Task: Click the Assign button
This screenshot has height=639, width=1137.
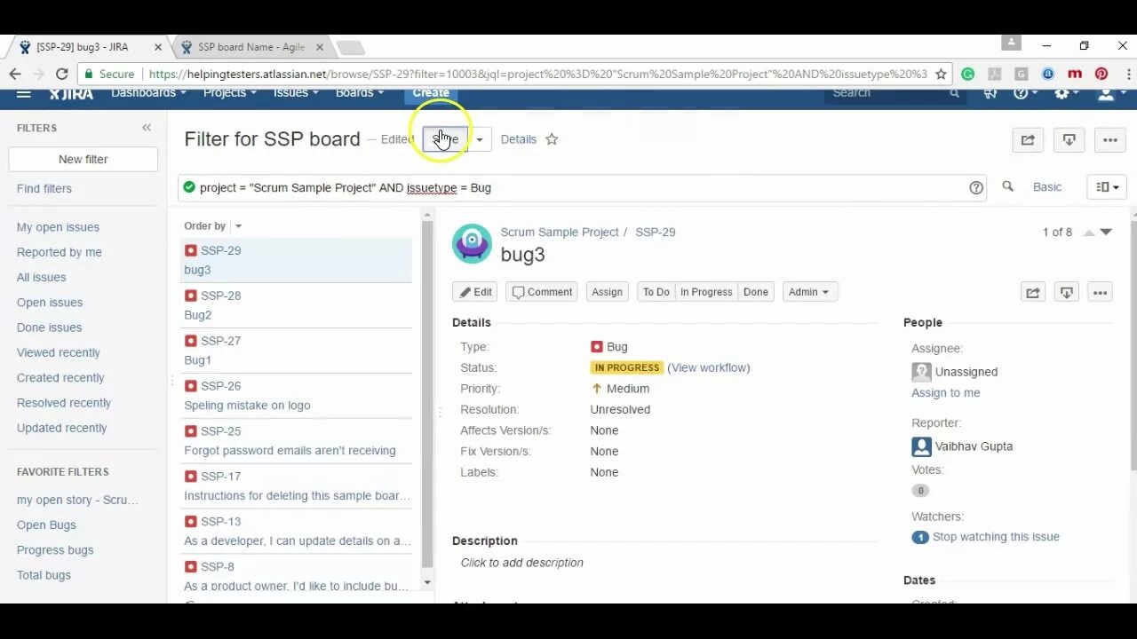Action: [608, 292]
